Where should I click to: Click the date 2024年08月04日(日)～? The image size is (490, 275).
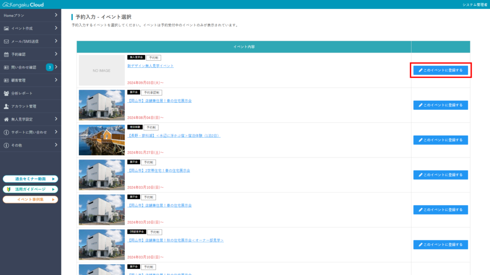(145, 117)
